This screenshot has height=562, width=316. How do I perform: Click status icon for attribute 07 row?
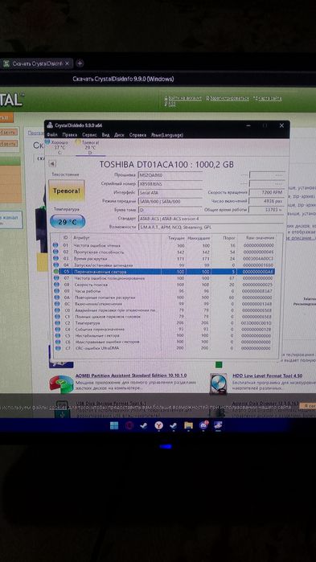pos(55,278)
